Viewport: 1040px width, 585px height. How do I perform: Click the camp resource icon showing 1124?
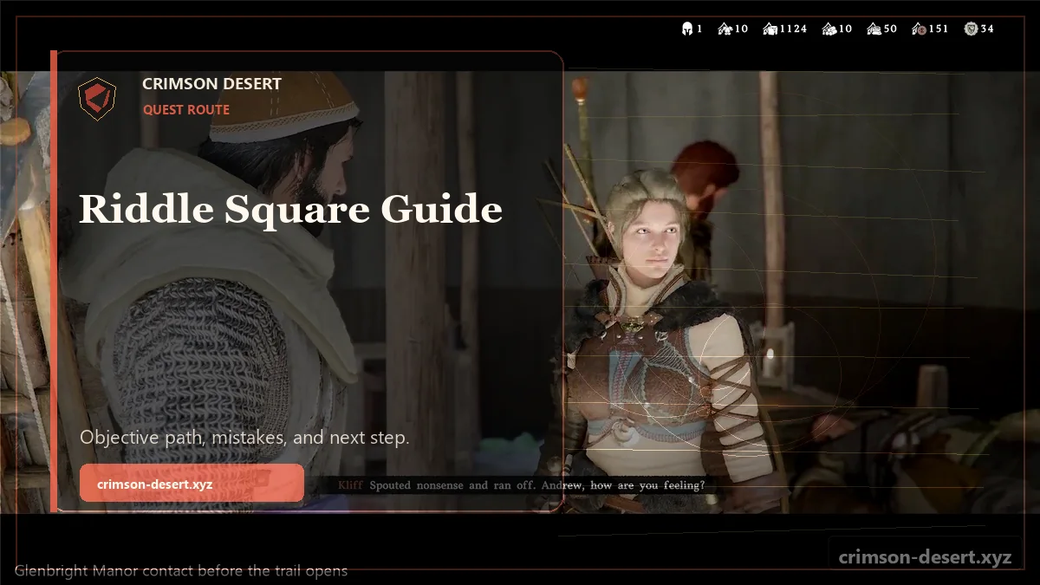[770, 29]
